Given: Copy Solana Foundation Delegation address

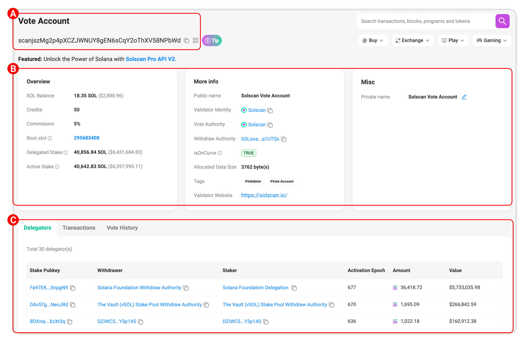Looking at the screenshot, I should pos(294,288).
